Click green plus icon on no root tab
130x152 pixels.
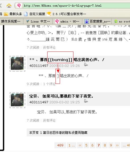(x=116, y=21)
